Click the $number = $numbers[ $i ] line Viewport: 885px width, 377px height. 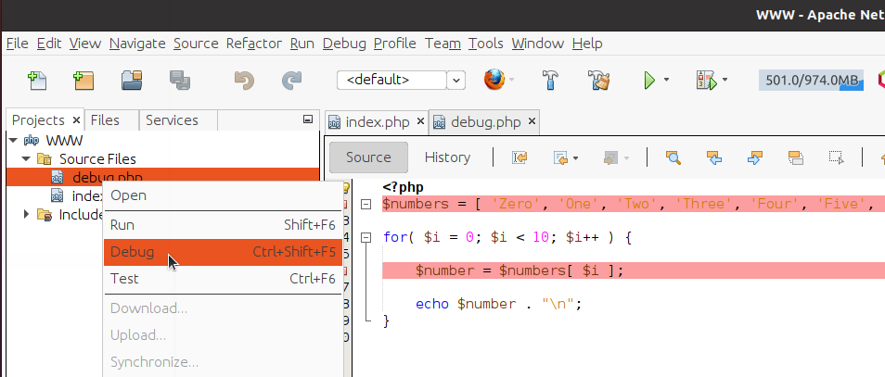click(x=519, y=271)
